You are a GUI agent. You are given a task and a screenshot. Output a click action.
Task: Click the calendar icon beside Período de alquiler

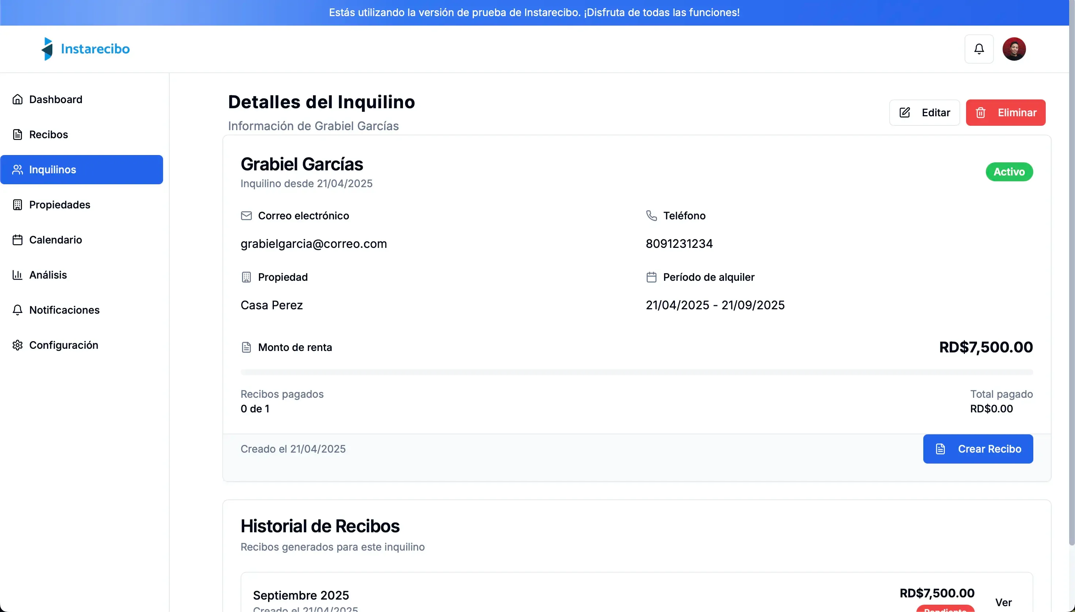coord(651,277)
